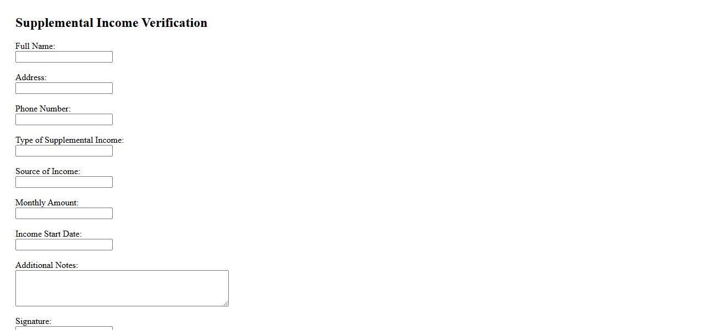Image resolution: width=703 pixels, height=330 pixels.
Task: Focus the Source of Income text box
Action: tap(64, 182)
